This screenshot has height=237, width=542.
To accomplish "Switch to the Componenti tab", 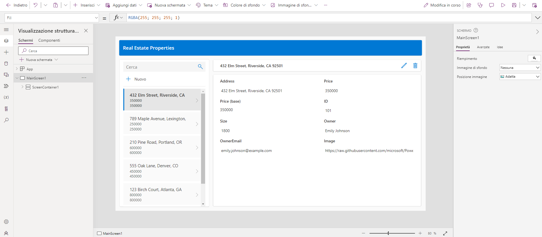I will click(49, 40).
